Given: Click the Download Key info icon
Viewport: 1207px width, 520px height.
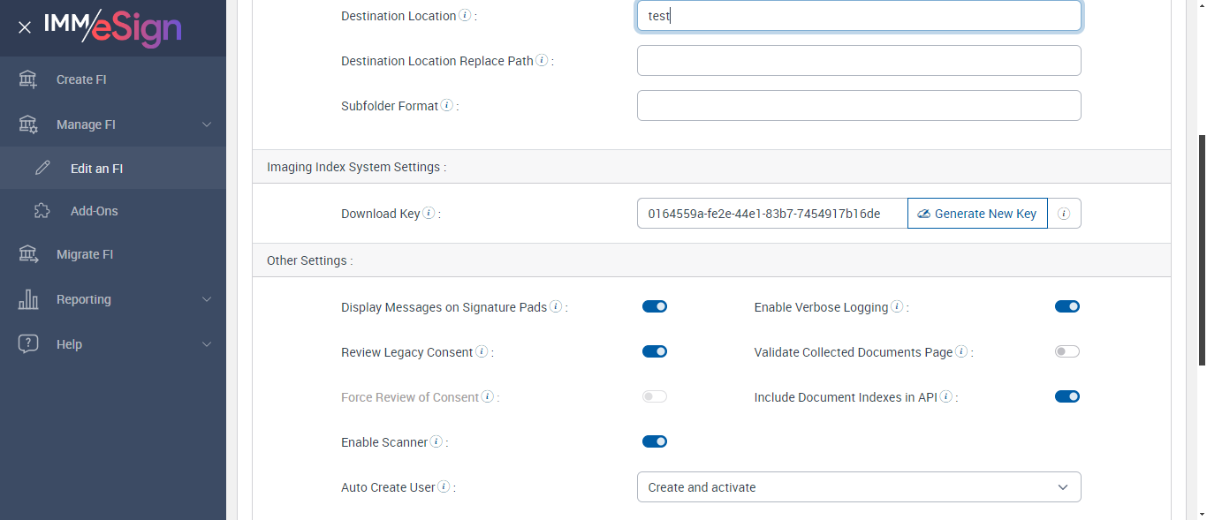Looking at the screenshot, I should tap(429, 213).
